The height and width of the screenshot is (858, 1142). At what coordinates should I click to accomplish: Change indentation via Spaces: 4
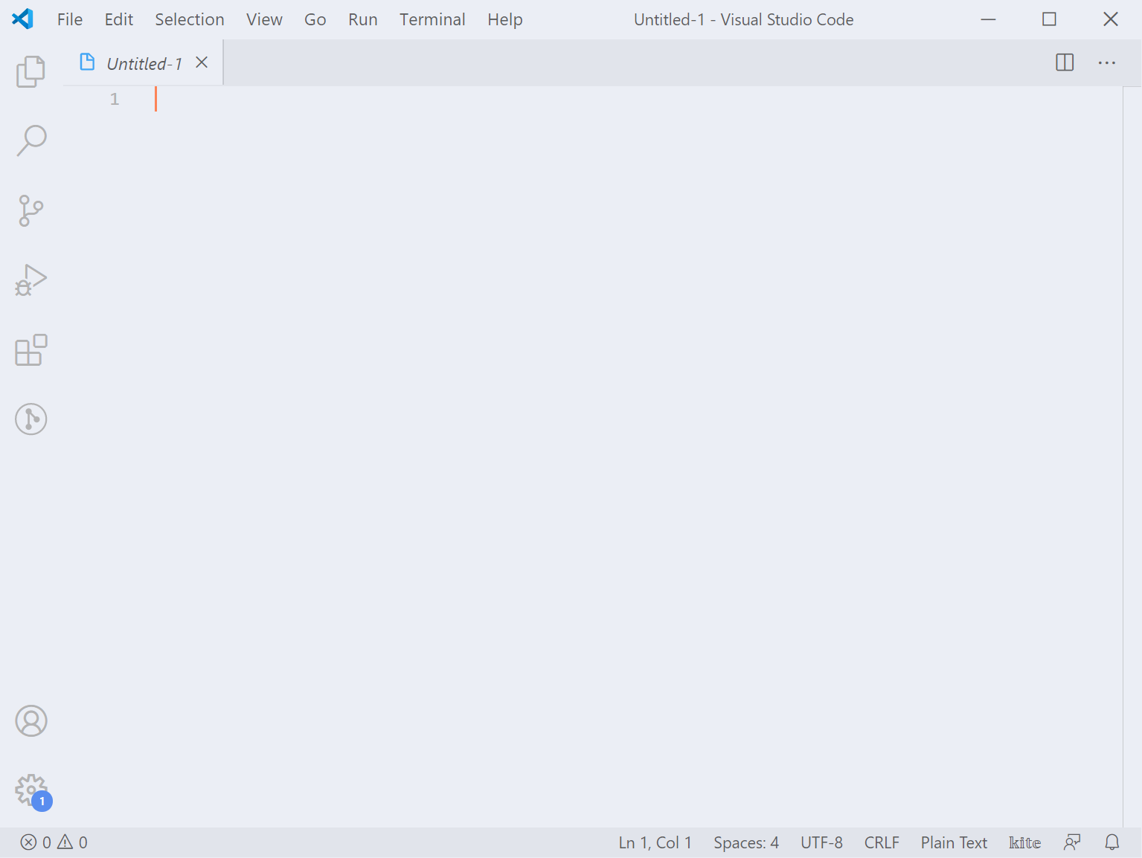pyautogui.click(x=746, y=842)
